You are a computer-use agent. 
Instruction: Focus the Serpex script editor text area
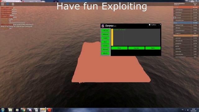coord(137,37)
